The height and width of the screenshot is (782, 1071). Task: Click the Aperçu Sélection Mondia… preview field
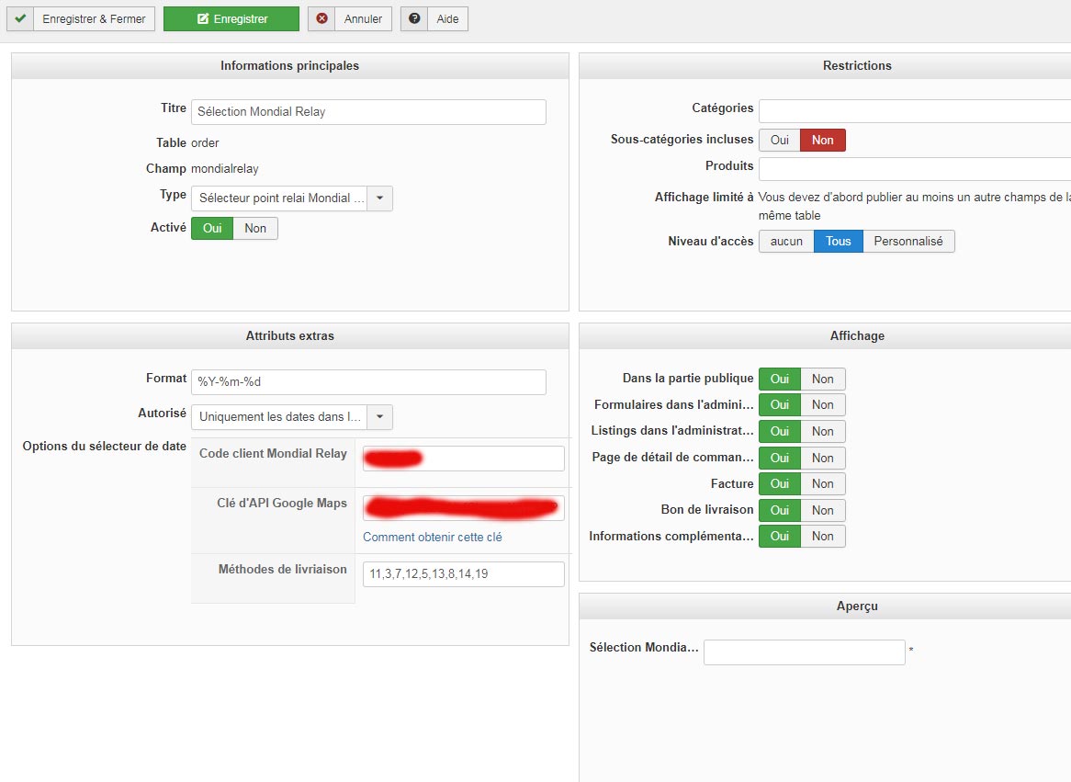point(804,652)
